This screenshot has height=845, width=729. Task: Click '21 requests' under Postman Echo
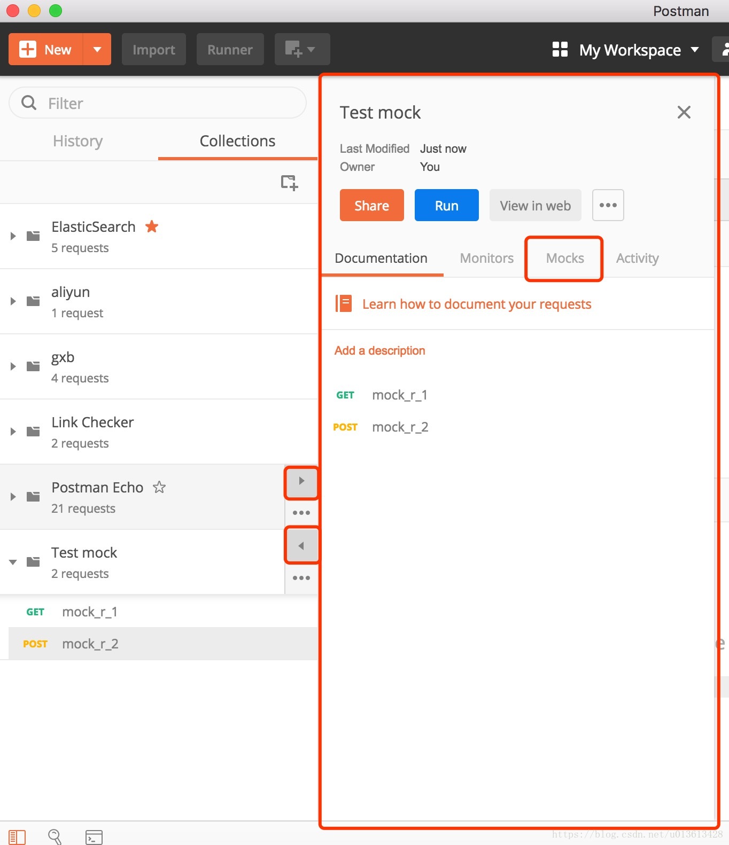point(83,508)
